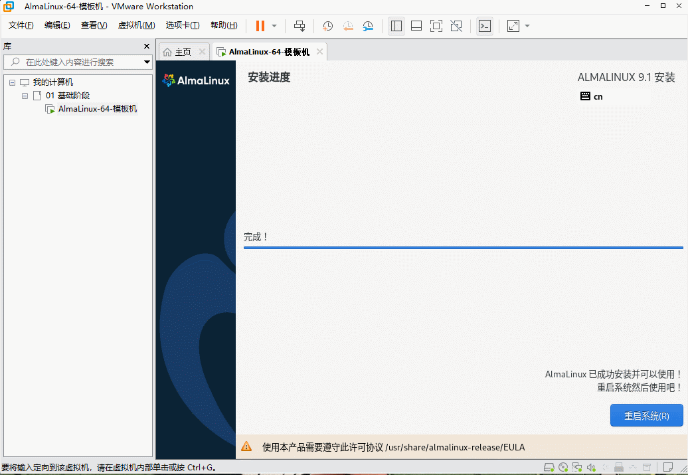Viewport: 688px width, 475px height.
Task: Open the virtual hard disk status icon
Action: point(549,467)
